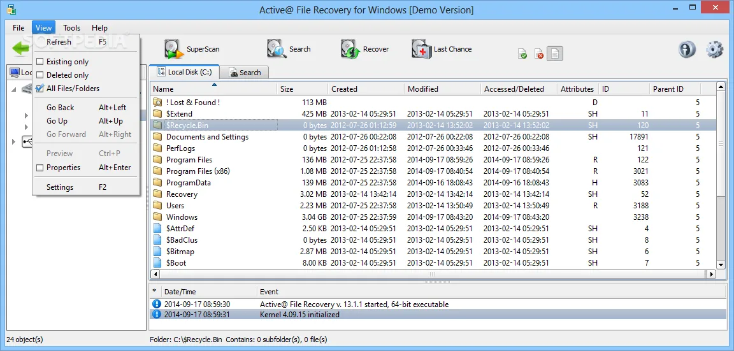Sort by the Attributes column header
Screen dimensions: 734x351
tap(579, 89)
